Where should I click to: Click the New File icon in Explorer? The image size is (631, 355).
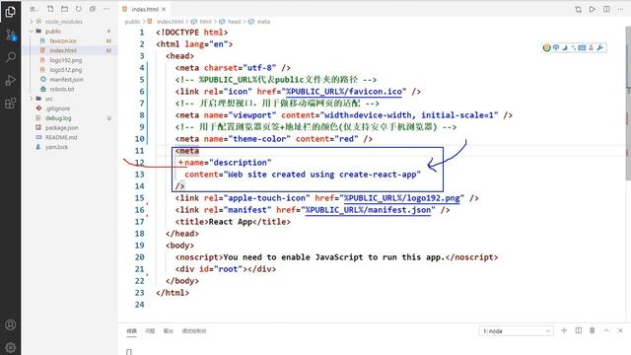tap(50, 9)
